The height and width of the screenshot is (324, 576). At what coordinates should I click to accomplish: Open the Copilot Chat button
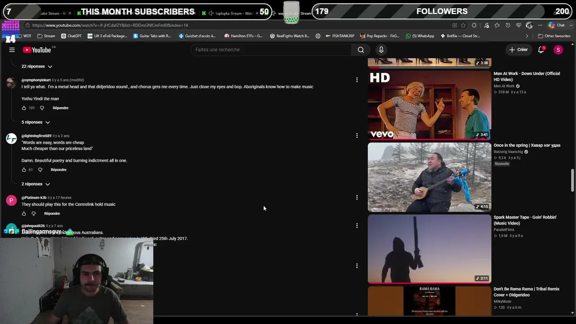(x=556, y=25)
